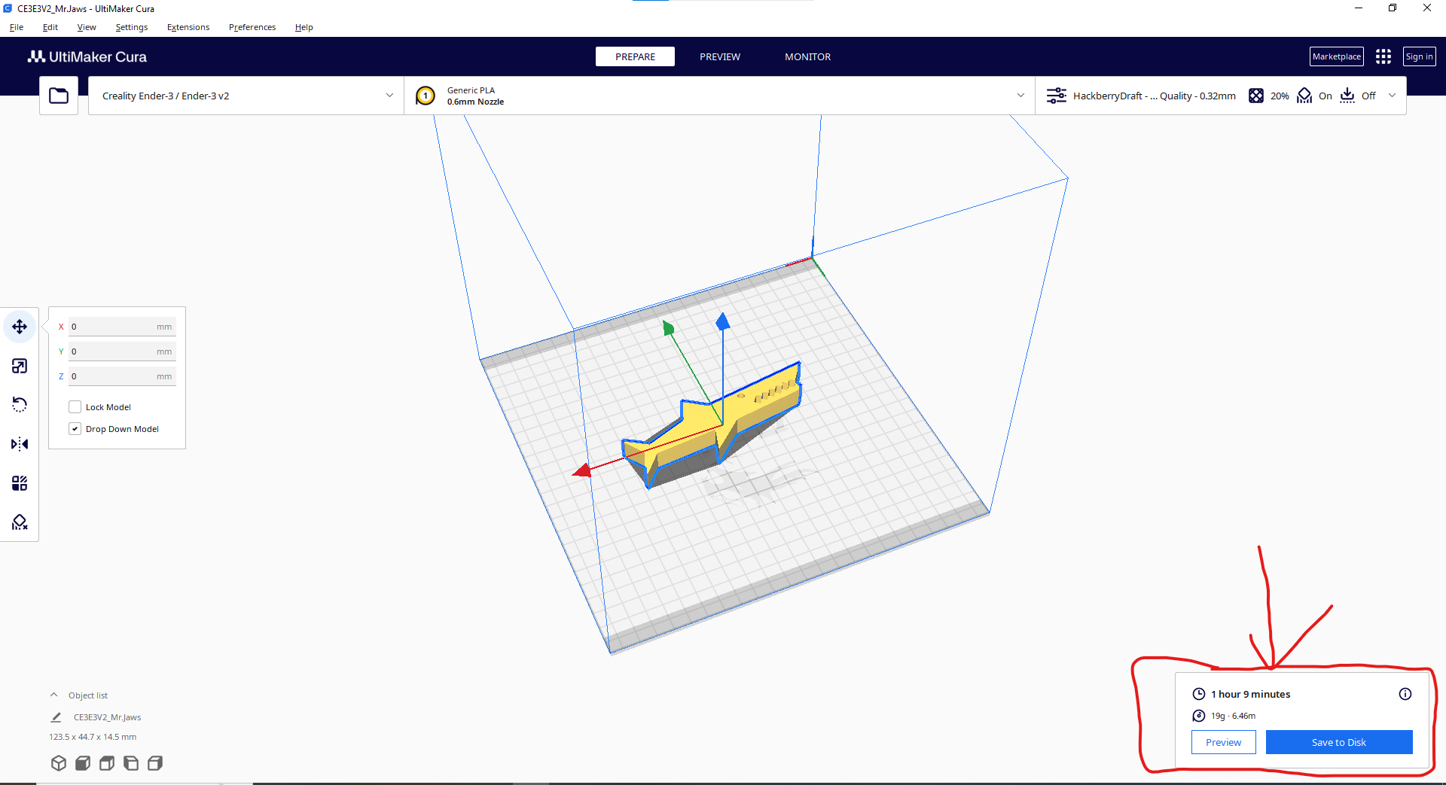Switch to top view cube
This screenshot has width=1446, height=785.
coord(107,763)
